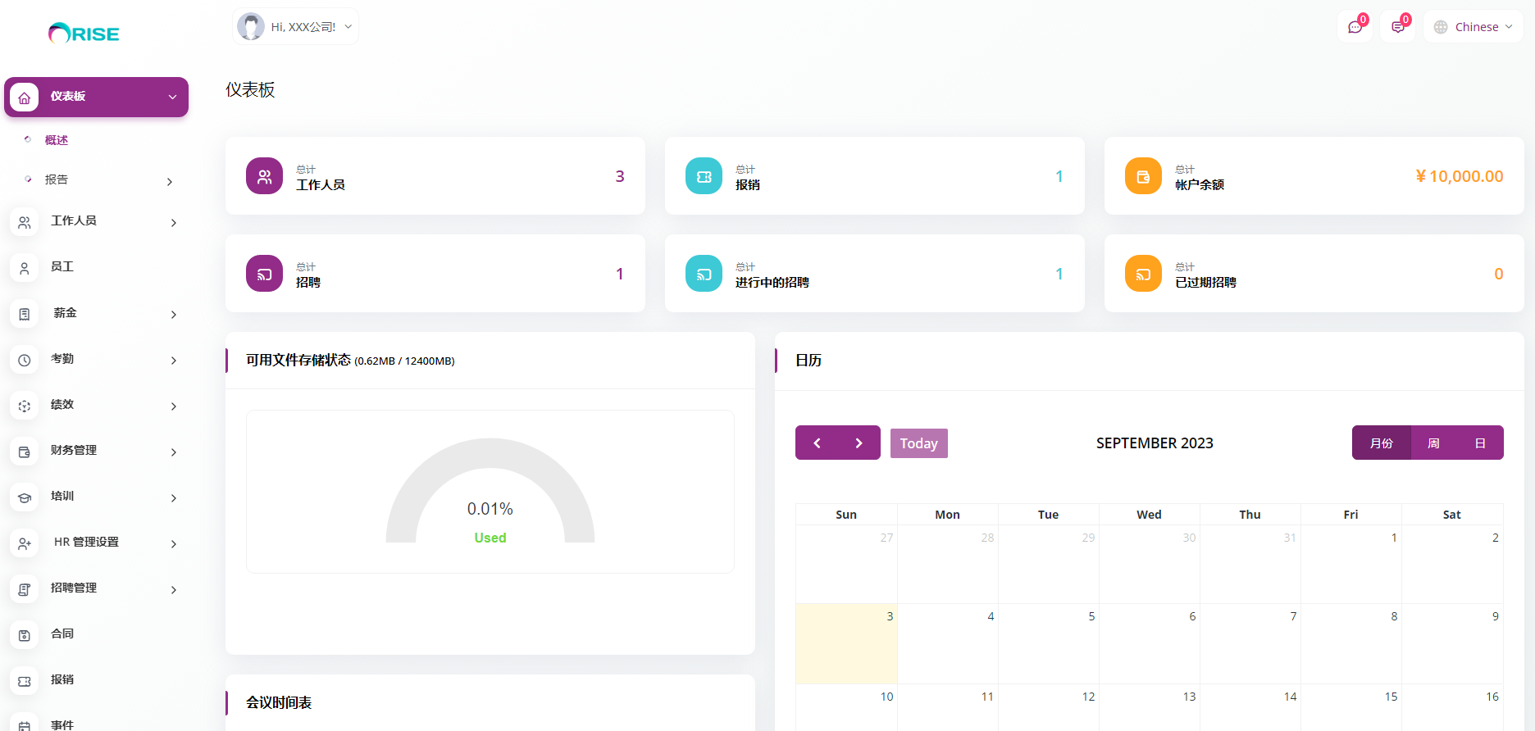
Task: Open the notifications comment icon
Action: click(1397, 27)
